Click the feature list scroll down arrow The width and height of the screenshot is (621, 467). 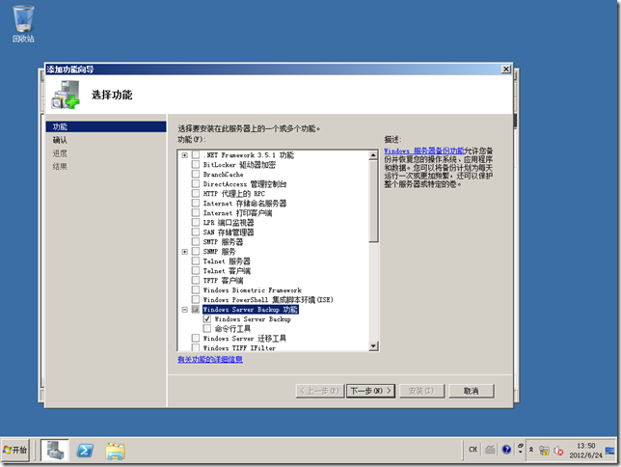(x=373, y=345)
